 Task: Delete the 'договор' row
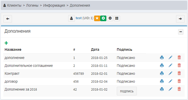[179, 81]
